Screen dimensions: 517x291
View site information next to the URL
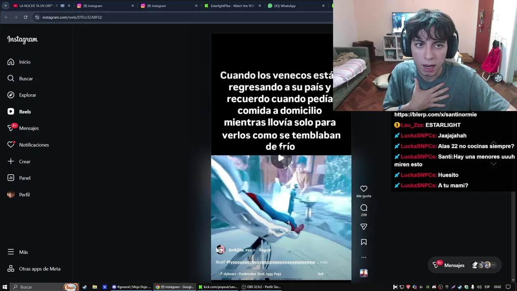click(x=37, y=17)
